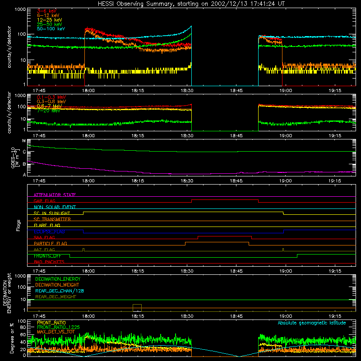Click the REAR_DEC_CHAN/128 legend entry
This screenshot has height=361, width=361.
(60, 291)
